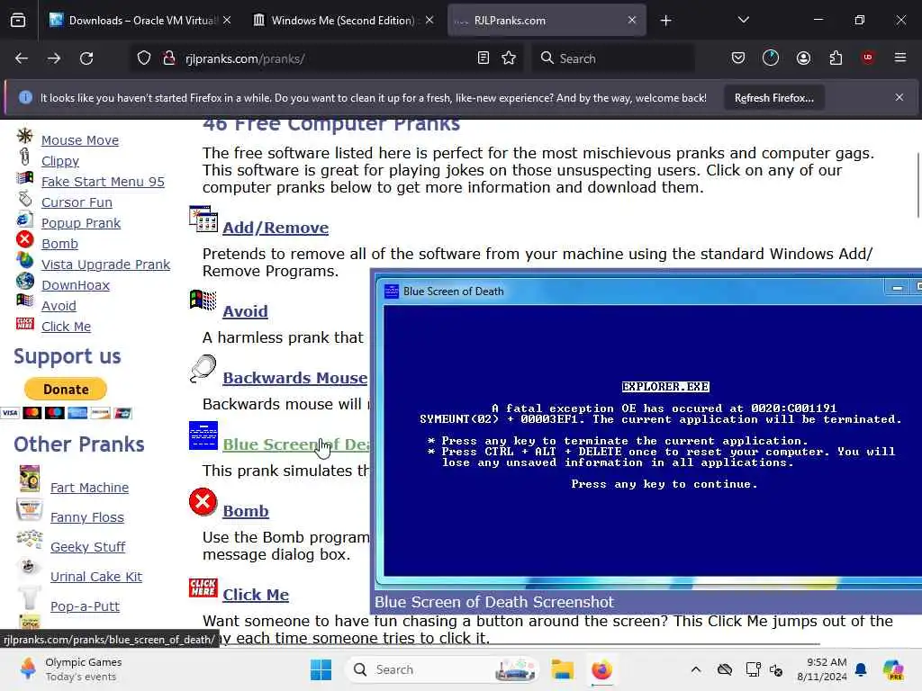Open a new tab with plus button

[665, 21]
